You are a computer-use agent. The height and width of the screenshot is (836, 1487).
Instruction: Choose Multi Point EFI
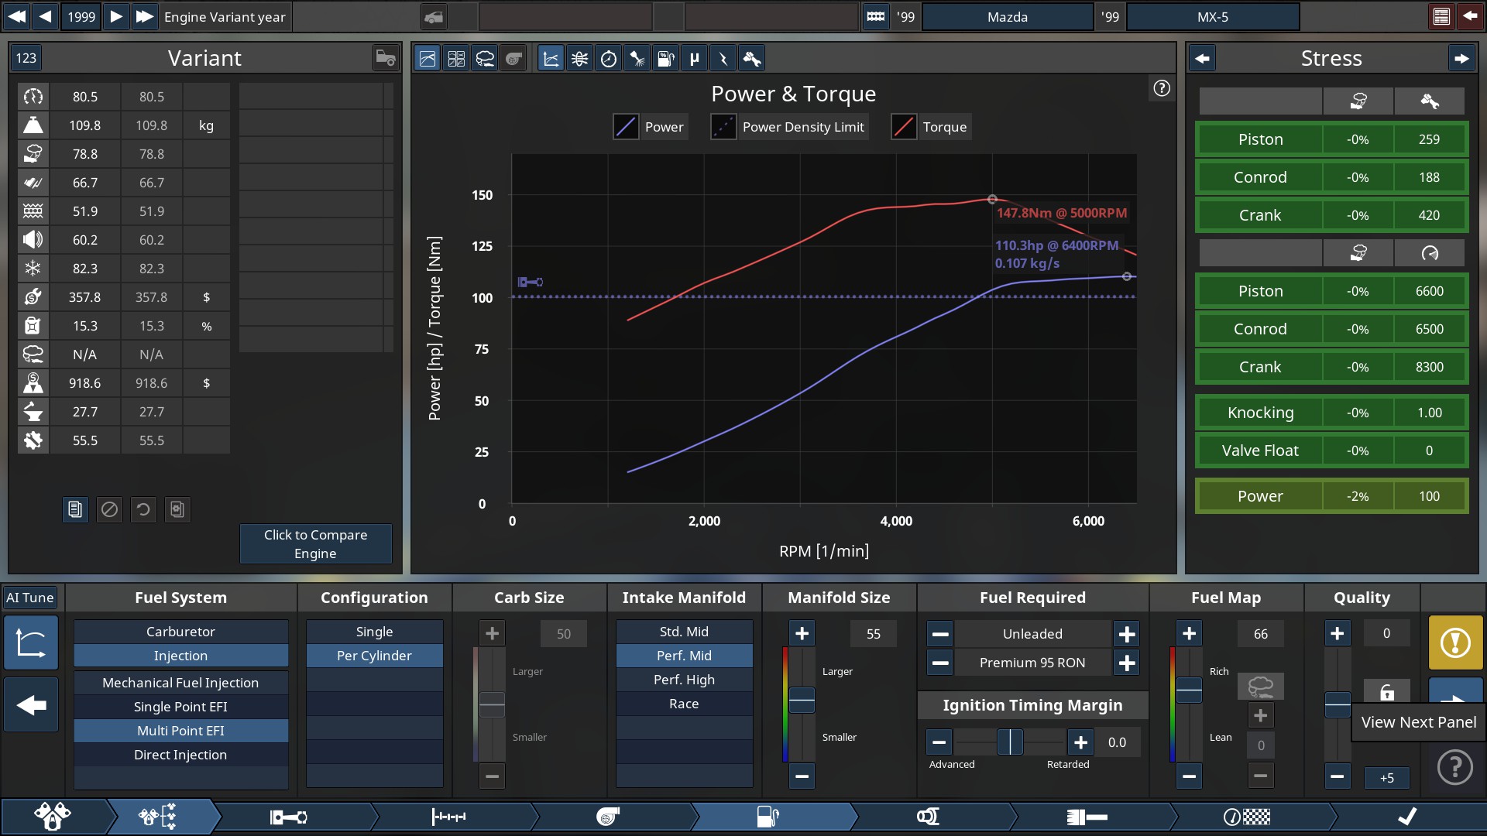pyautogui.click(x=180, y=731)
